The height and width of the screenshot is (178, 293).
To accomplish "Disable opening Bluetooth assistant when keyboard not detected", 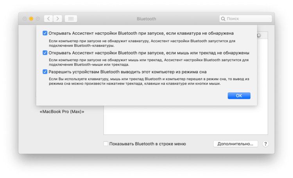I will click(x=45, y=33).
